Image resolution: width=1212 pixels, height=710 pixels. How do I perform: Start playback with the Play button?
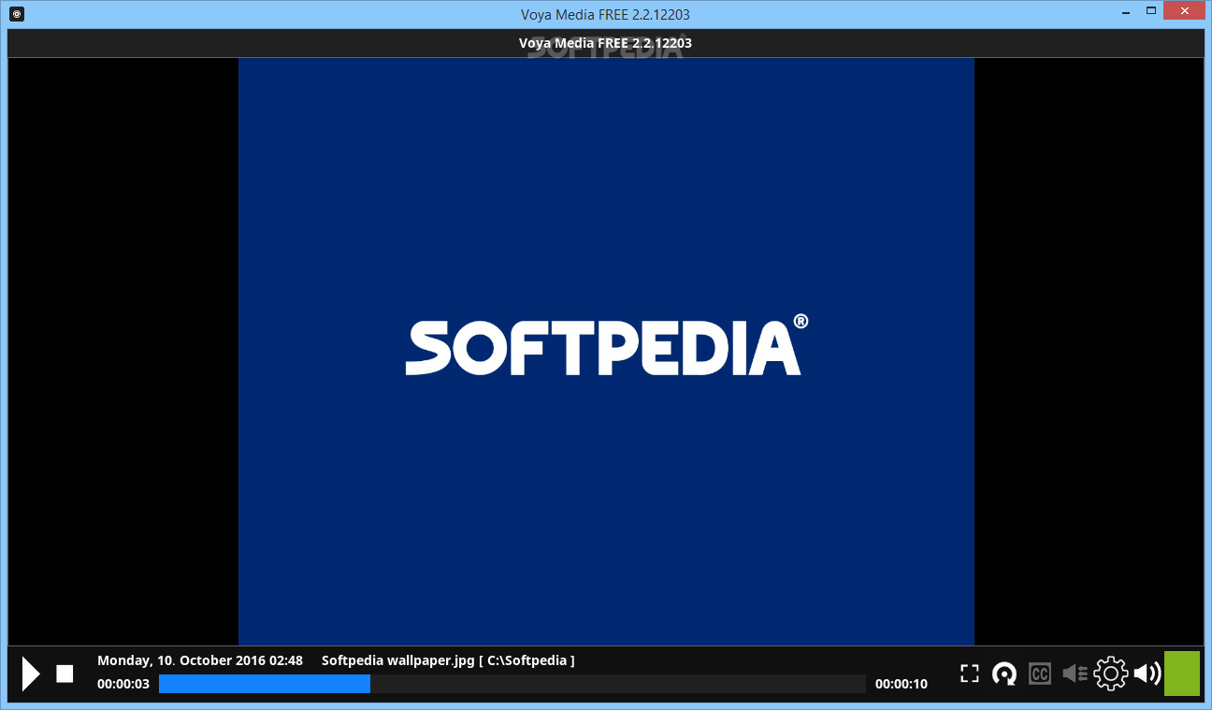point(31,674)
